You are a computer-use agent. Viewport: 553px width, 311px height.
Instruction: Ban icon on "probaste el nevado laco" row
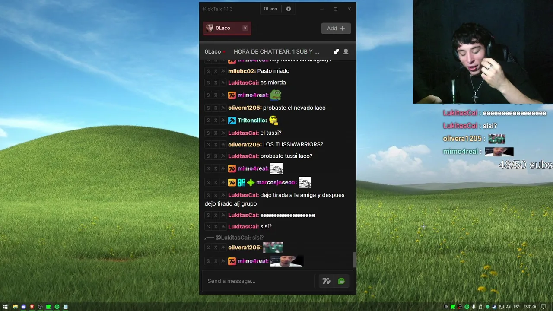(x=208, y=108)
